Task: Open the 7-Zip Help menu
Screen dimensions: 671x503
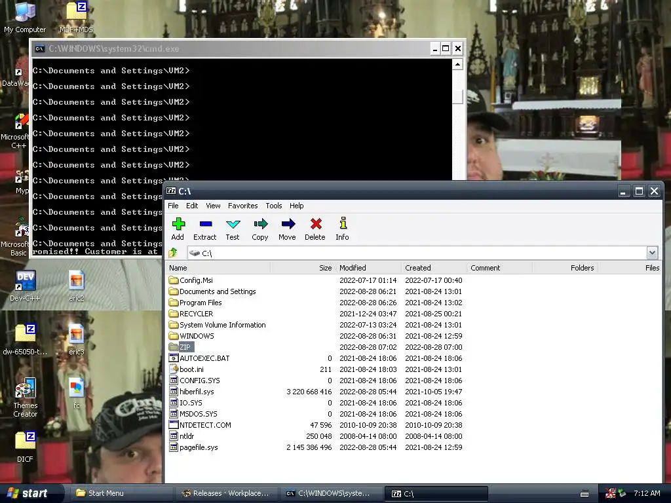Action: coord(296,206)
